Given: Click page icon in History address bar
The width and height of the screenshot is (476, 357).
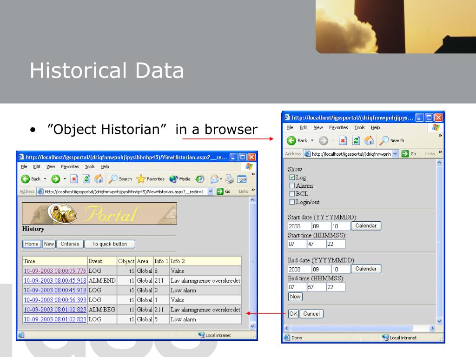Looking at the screenshot, I should pyautogui.click(x=40, y=192).
